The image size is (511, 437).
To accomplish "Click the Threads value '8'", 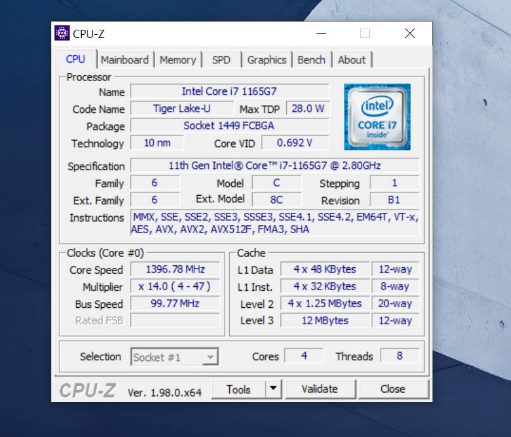I will (x=400, y=355).
